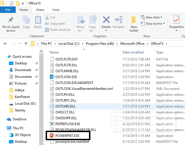
Task: Click the Forward navigation arrow
Action: (x=13, y=44)
